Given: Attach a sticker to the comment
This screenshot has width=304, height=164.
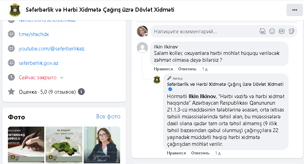Looking at the screenshot, I should (x=291, y=31).
